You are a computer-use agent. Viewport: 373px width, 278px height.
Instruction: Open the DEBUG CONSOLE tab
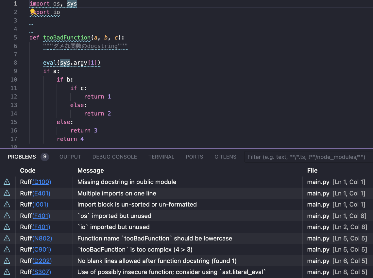coord(115,157)
